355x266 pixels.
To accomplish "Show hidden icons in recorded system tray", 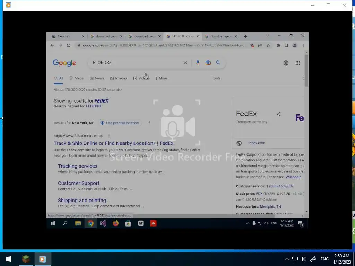I will tap(248, 223).
